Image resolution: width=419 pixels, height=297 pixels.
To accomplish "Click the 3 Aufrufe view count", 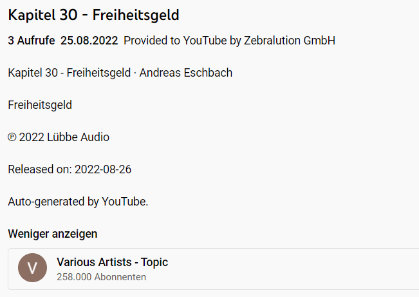I will point(31,41).
